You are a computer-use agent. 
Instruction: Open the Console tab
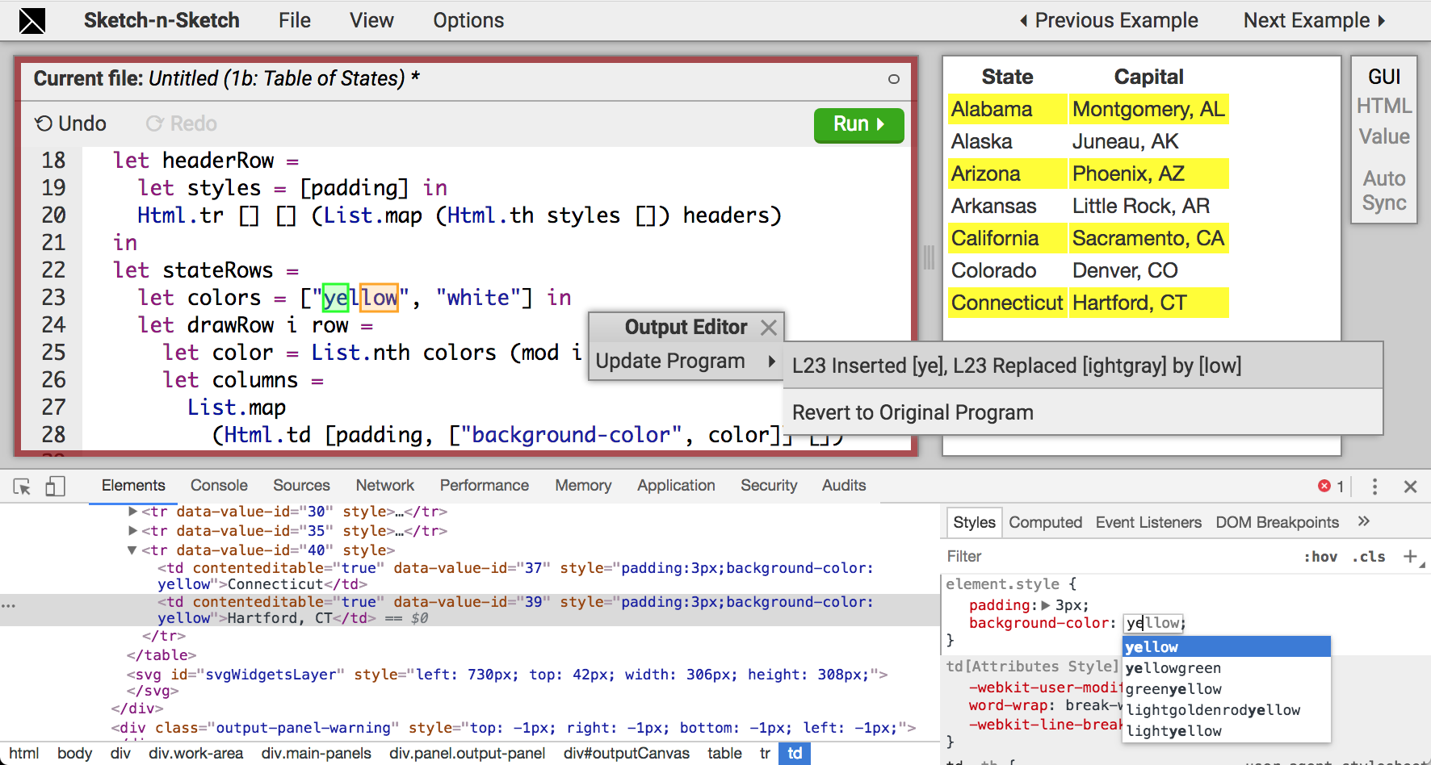[219, 485]
